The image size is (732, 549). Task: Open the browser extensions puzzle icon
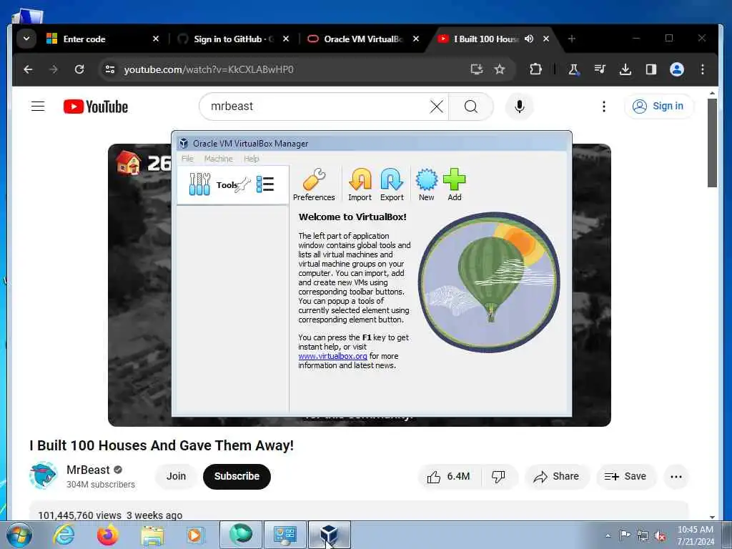(535, 69)
